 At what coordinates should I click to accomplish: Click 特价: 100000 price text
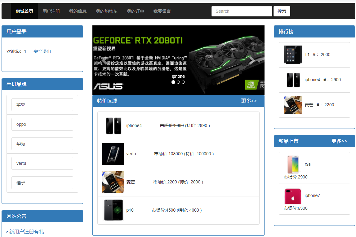pos(199,154)
